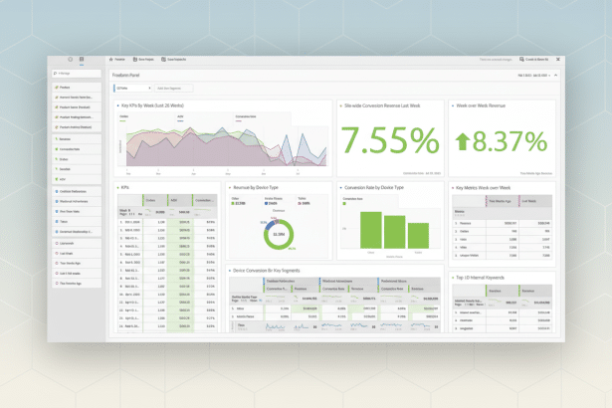The image size is (612, 408).
Task: Toggle the Conversion Rate series in line chart legend
Action: pos(246,118)
